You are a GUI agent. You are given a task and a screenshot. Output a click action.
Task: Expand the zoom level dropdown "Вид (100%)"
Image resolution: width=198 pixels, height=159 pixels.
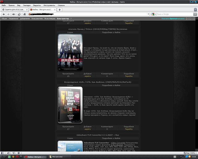(x=189, y=153)
